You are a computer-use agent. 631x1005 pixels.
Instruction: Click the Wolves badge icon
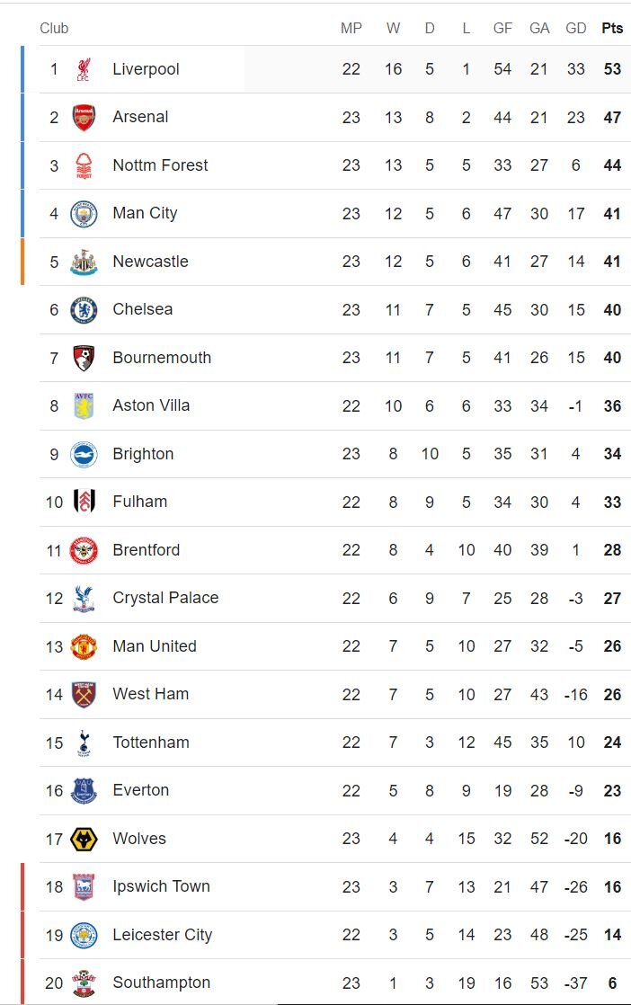coord(84,839)
